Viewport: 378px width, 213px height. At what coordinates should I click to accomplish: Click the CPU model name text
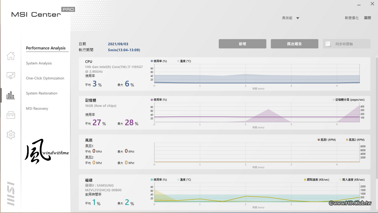(x=114, y=69)
